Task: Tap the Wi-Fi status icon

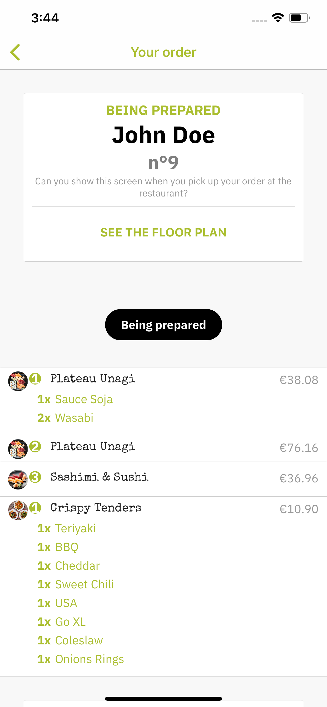Action: click(x=278, y=18)
